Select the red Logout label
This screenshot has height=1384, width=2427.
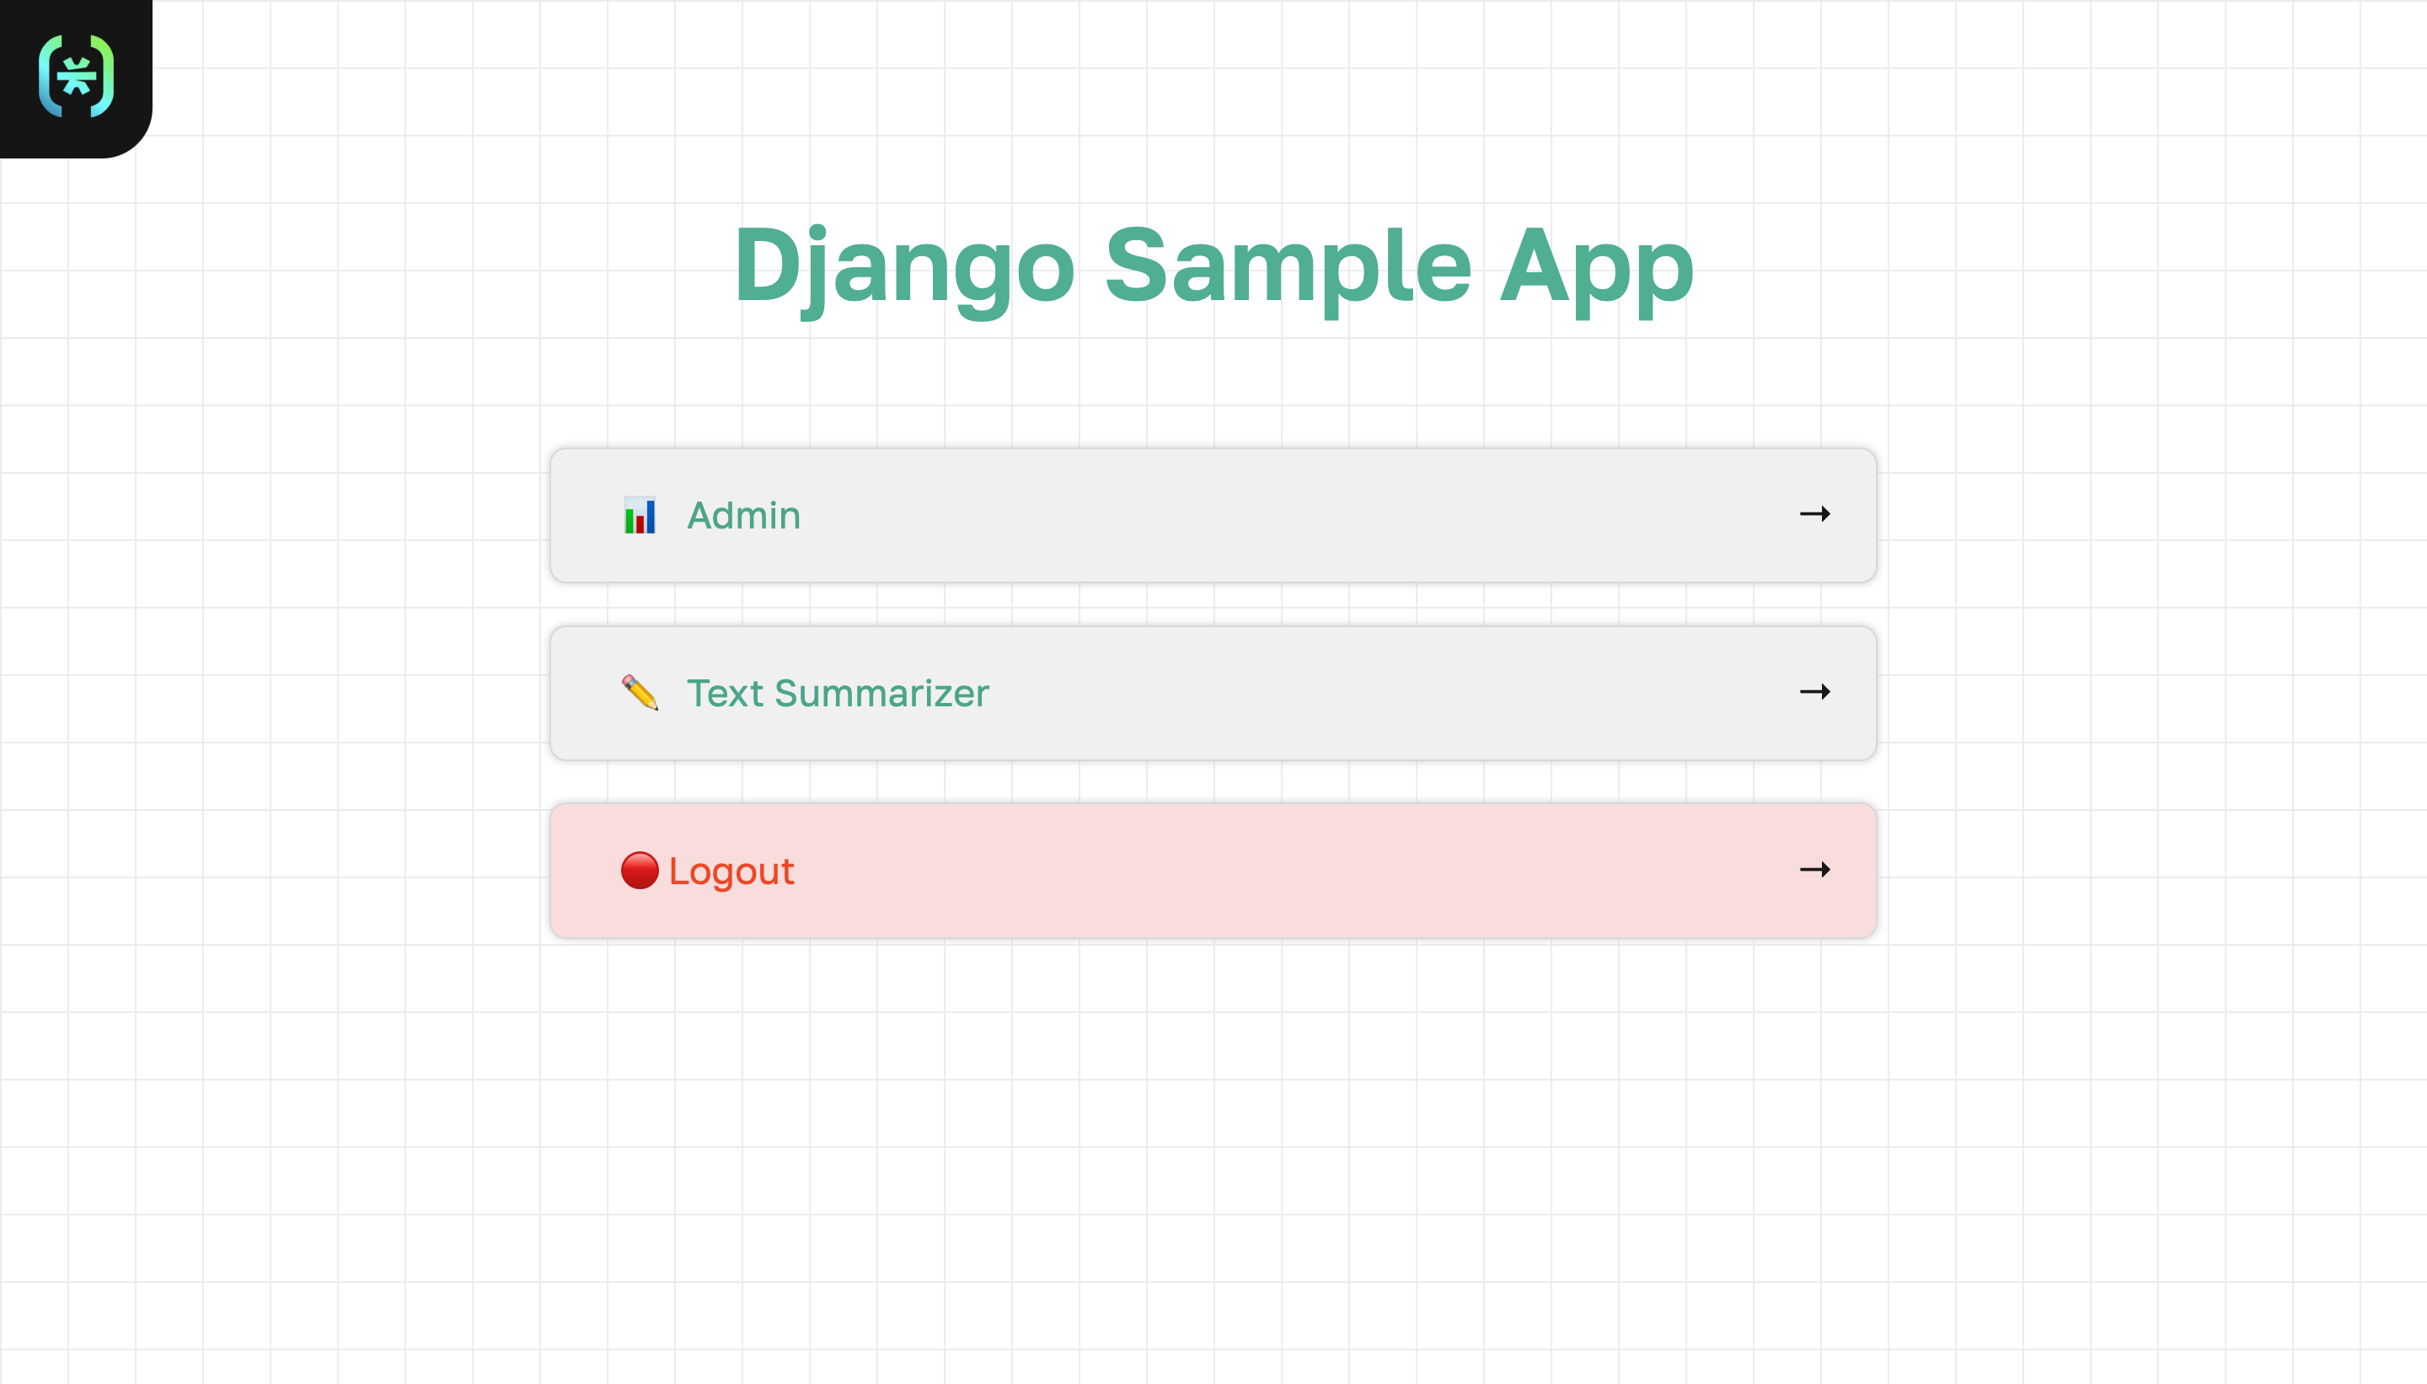731,872
